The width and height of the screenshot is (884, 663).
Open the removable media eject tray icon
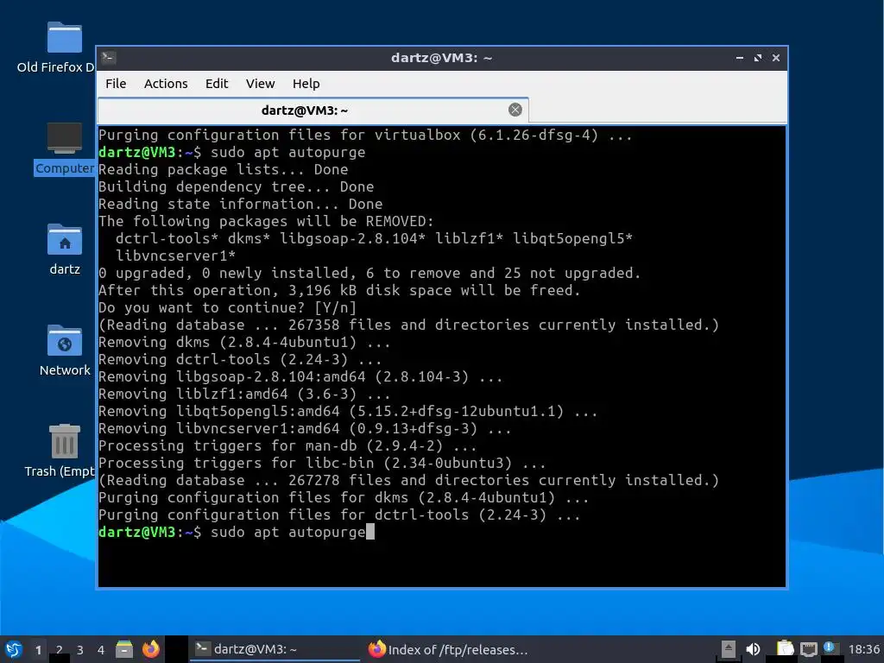tap(728, 649)
